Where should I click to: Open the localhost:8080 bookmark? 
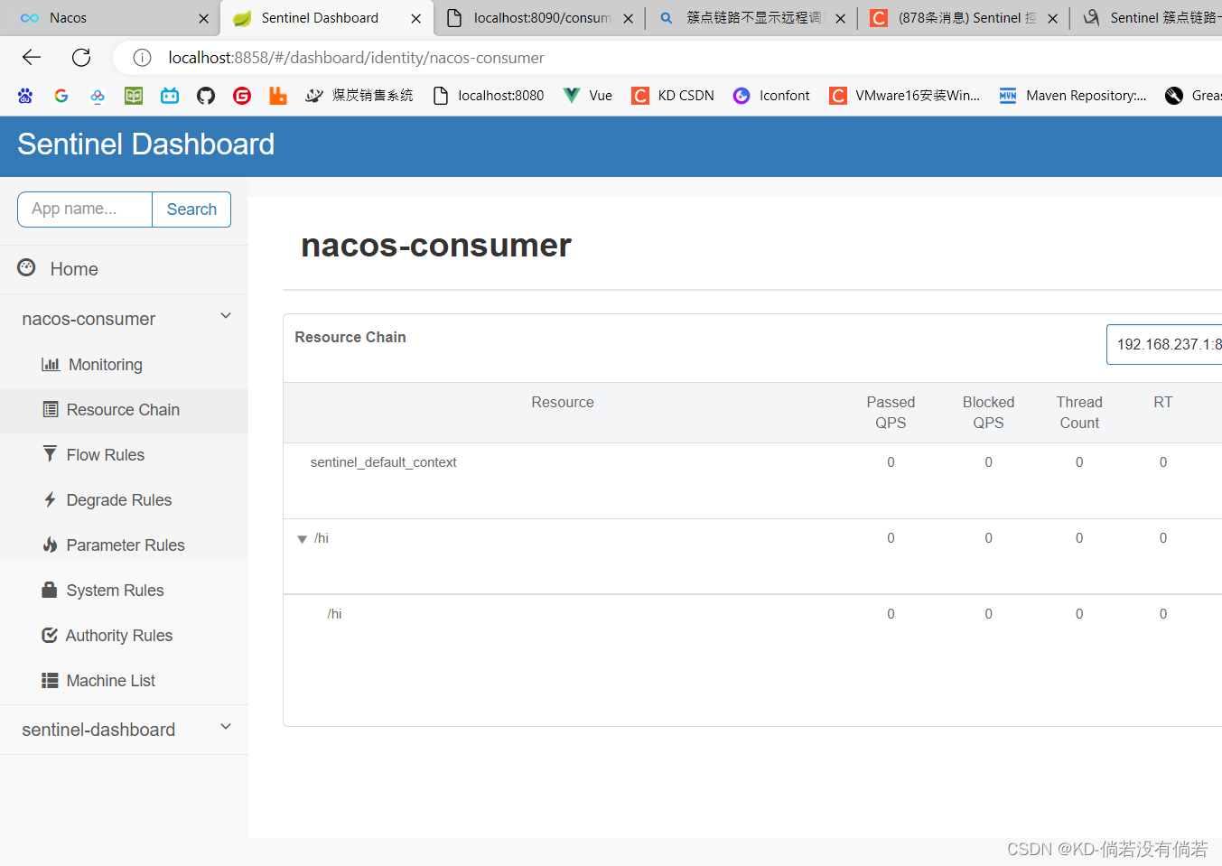coord(489,96)
